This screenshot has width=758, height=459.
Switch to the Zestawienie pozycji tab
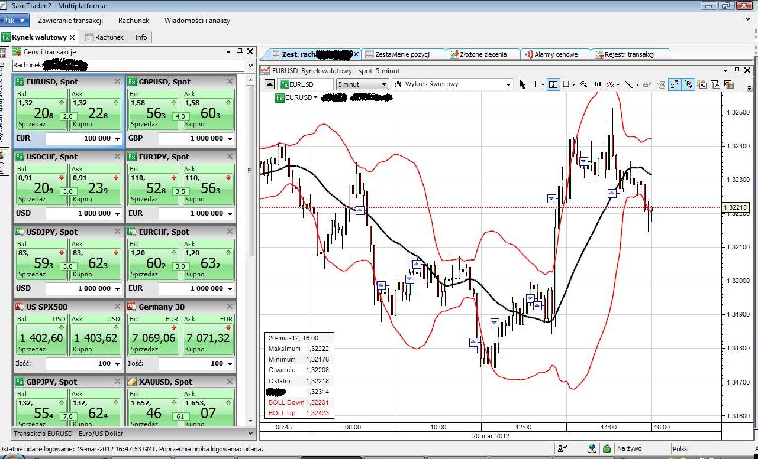402,54
